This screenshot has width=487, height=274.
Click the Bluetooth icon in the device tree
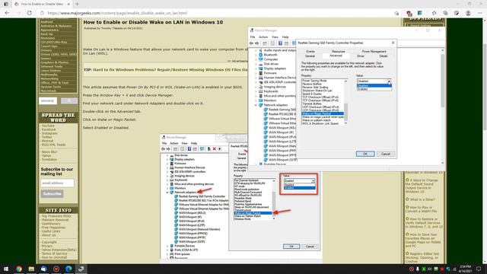point(261,55)
